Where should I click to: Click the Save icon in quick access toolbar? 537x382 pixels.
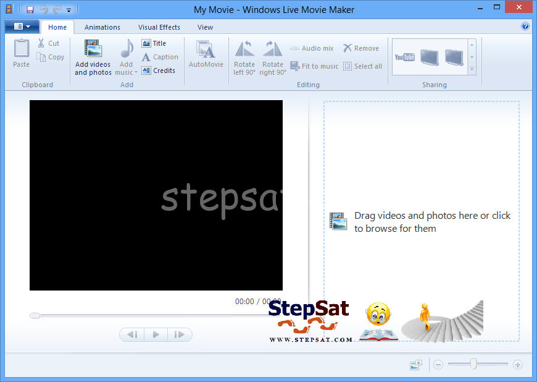pyautogui.click(x=30, y=10)
